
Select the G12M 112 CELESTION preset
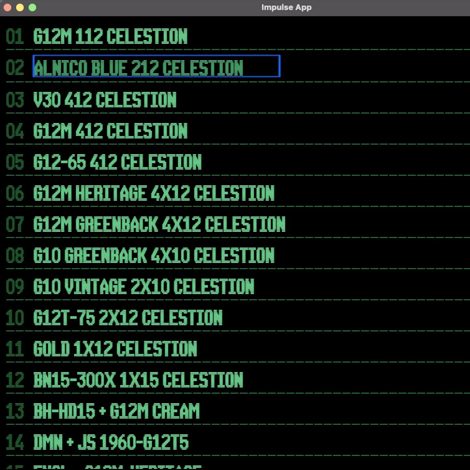click(x=111, y=37)
